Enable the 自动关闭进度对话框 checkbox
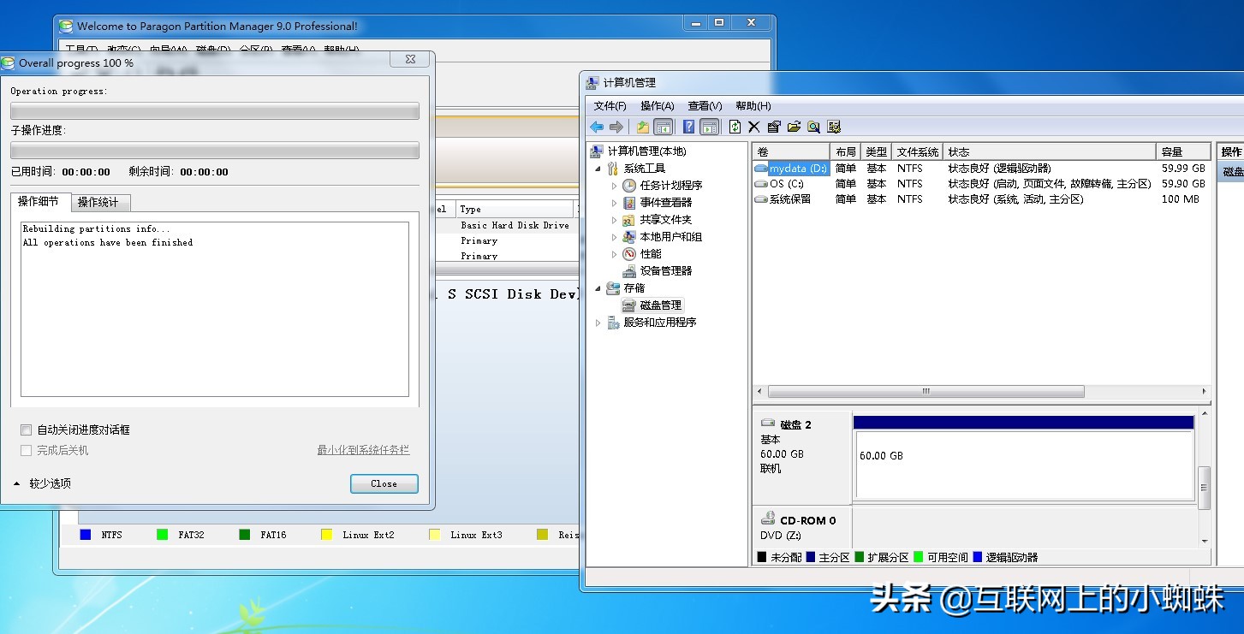Viewport: 1244px width, 634px height. point(27,429)
